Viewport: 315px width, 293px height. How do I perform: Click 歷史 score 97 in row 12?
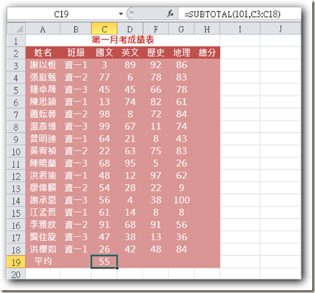(x=156, y=176)
